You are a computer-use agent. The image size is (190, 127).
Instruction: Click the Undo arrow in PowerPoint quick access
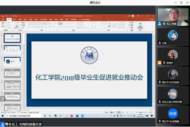point(6,15)
